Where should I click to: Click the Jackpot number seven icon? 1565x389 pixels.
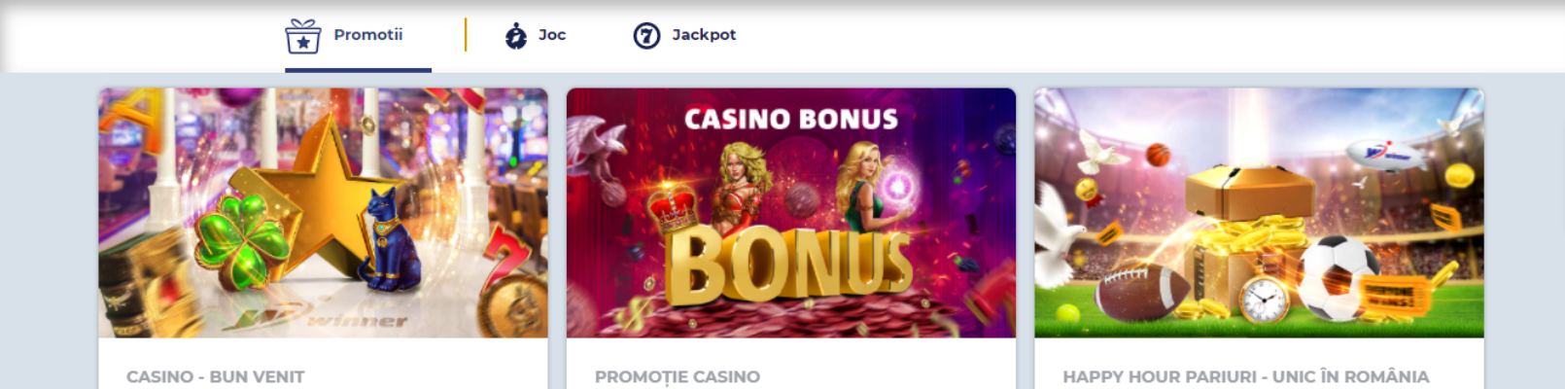[646, 36]
